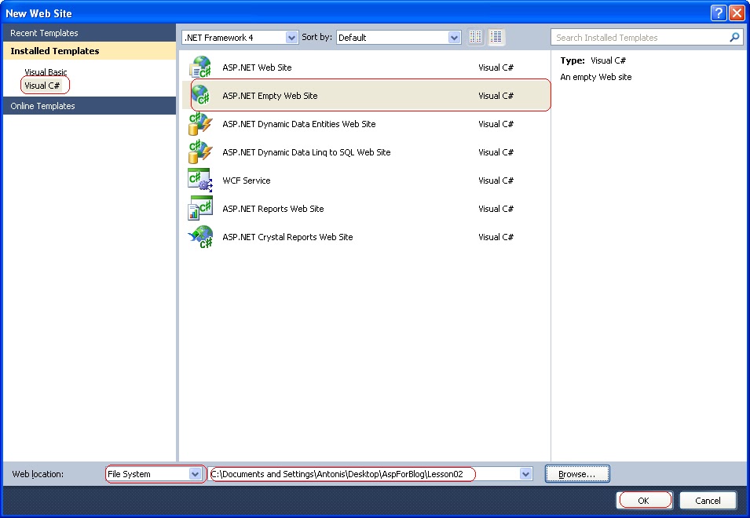
Task: Open the Sort by Default dropdown
Action: coord(454,37)
